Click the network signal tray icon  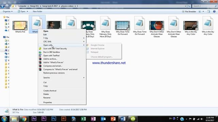tap(198, 119)
